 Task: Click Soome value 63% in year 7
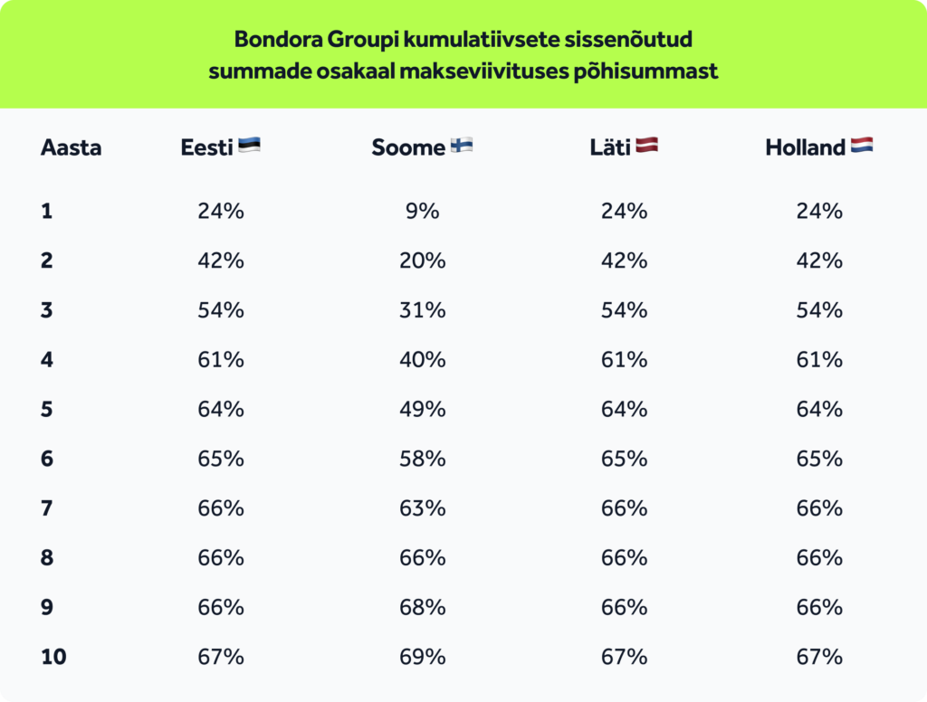click(422, 508)
